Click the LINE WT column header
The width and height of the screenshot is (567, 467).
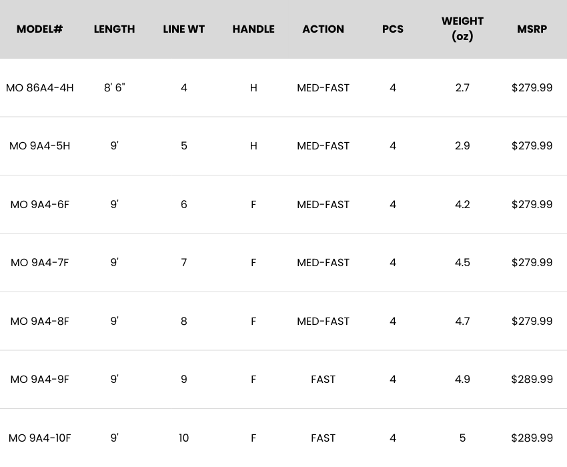click(x=183, y=29)
